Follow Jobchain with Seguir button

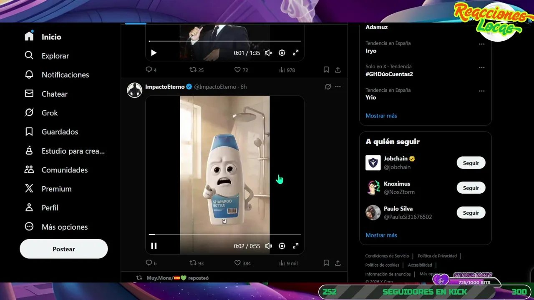[471, 163]
